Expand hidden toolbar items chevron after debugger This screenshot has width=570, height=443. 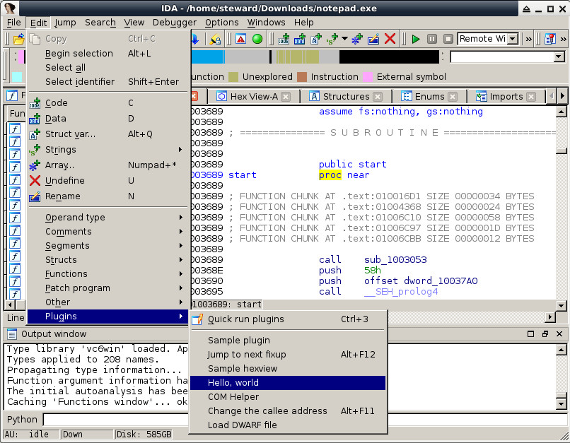529,39
